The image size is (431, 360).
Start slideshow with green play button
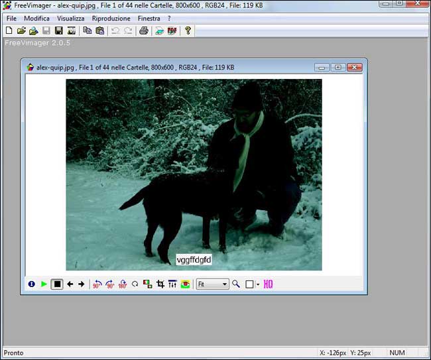tap(44, 284)
